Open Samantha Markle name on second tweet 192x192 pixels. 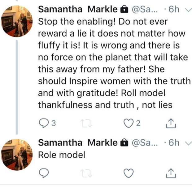click(x=77, y=142)
